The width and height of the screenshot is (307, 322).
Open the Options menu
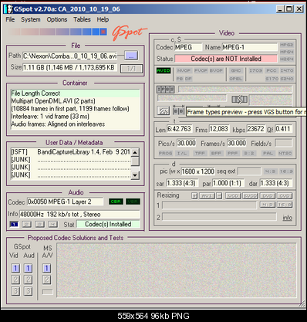57,19
